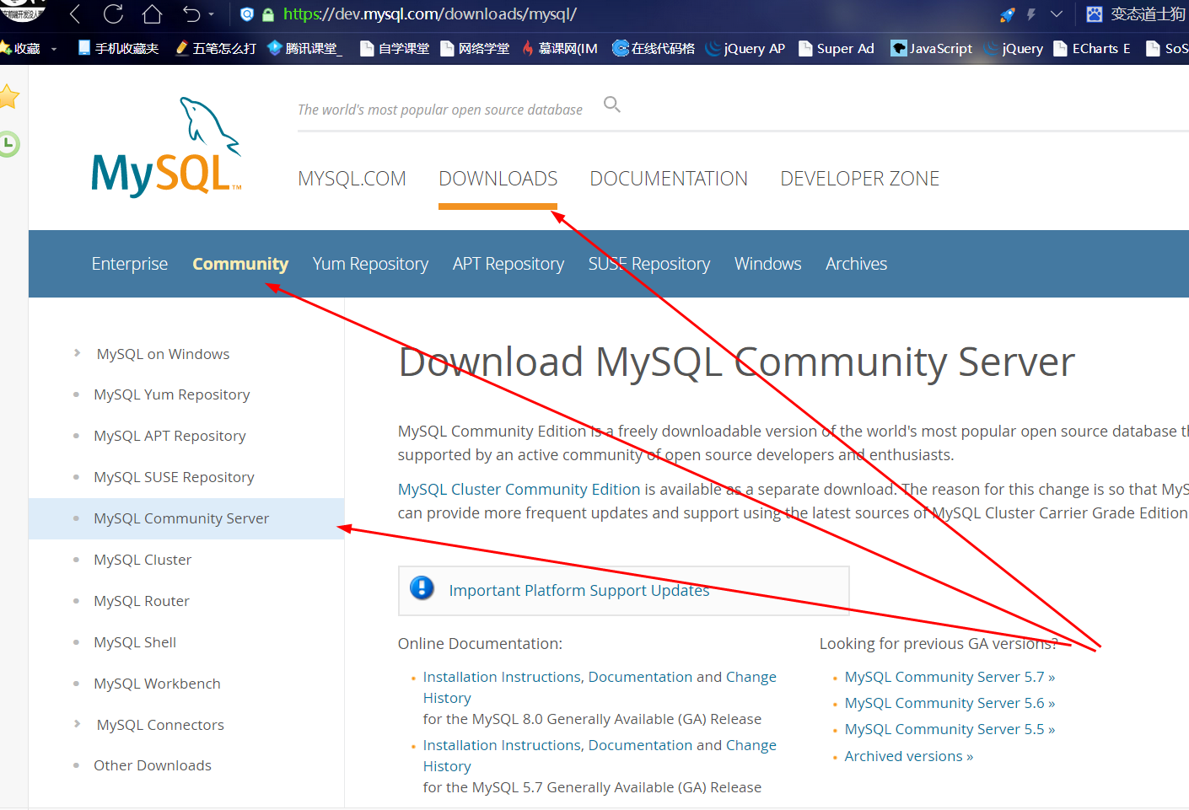Select Windows in the blue submenu
This screenshot has width=1189, height=810.
[x=767, y=264]
